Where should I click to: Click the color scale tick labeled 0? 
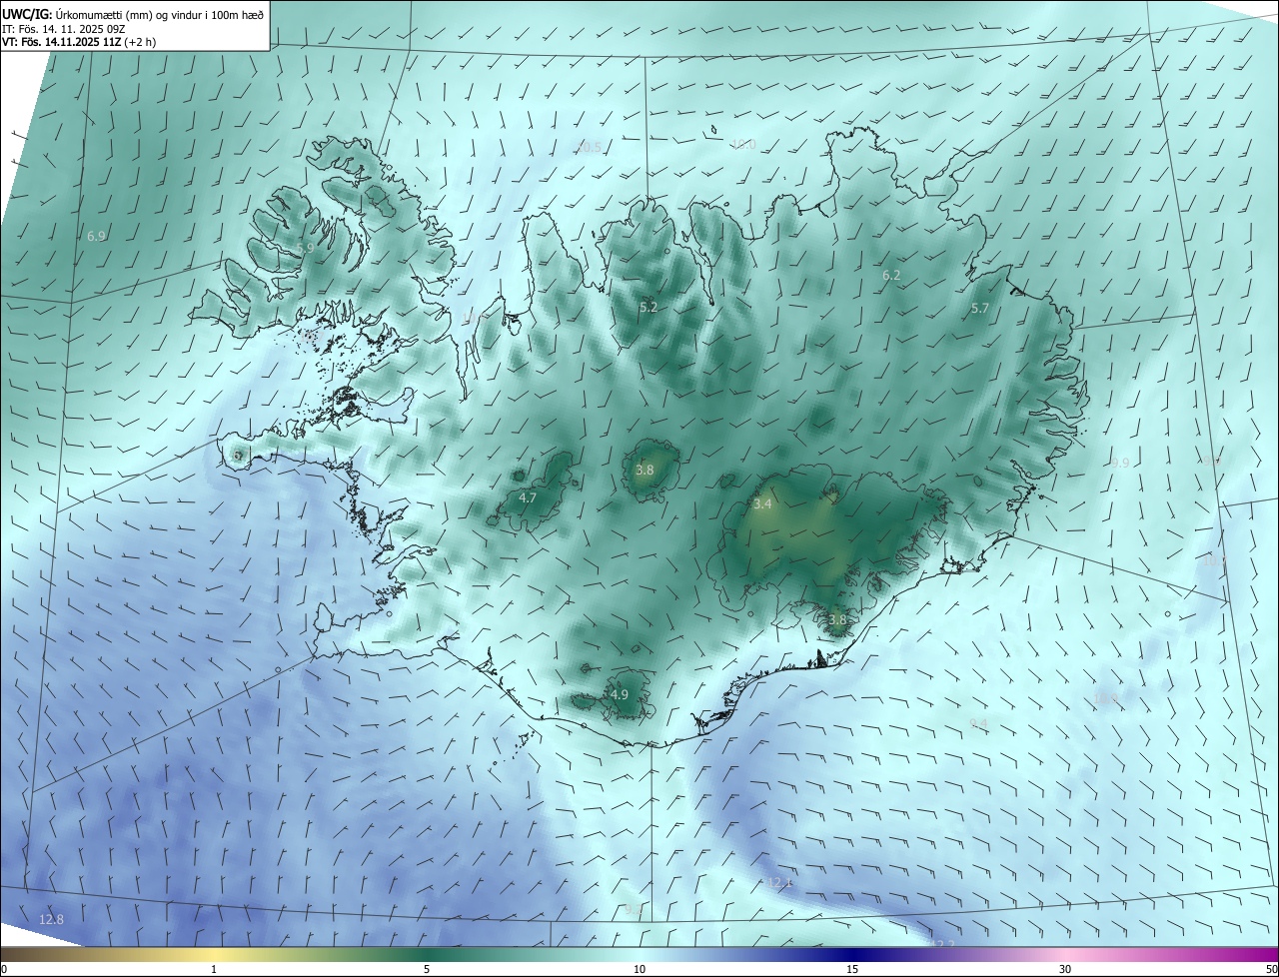tap(3, 969)
